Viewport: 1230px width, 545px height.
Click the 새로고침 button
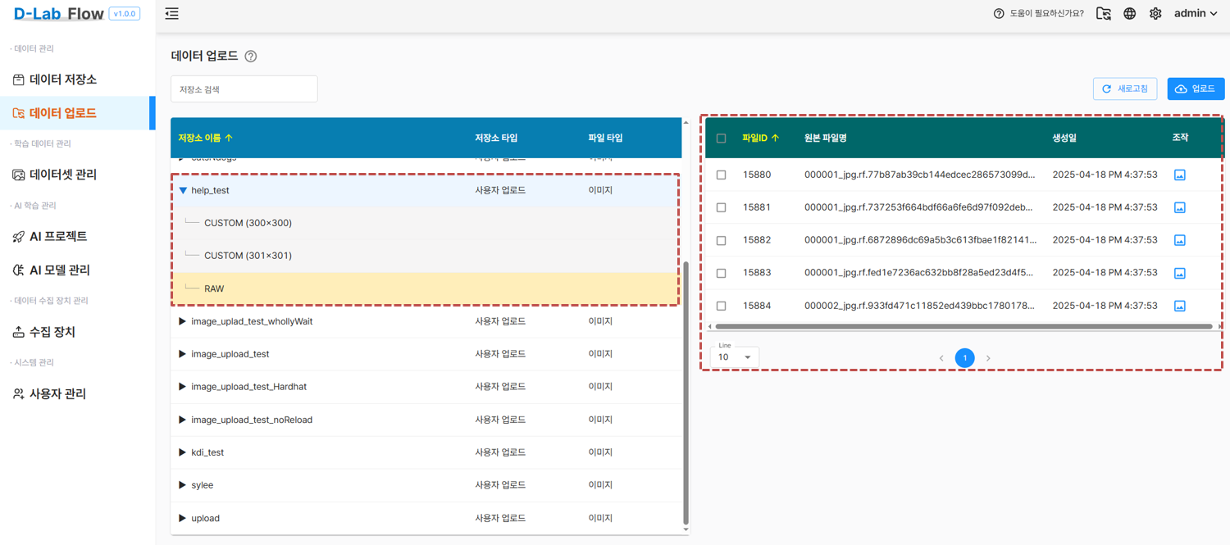click(1125, 89)
